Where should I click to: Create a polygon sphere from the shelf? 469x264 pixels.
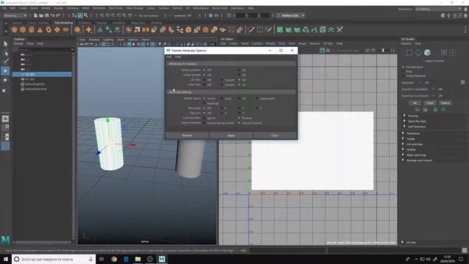pyautogui.click(x=15, y=29)
